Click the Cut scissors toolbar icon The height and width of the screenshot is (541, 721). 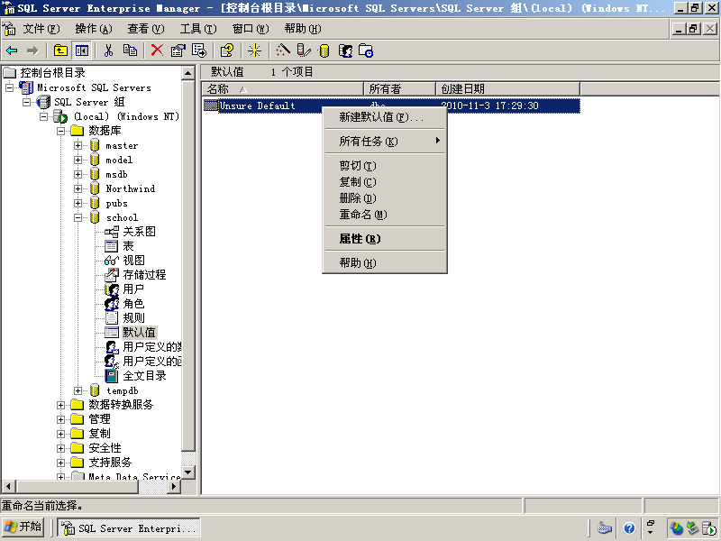(x=108, y=50)
